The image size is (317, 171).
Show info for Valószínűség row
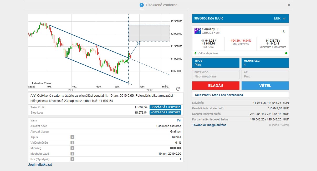[72, 143]
